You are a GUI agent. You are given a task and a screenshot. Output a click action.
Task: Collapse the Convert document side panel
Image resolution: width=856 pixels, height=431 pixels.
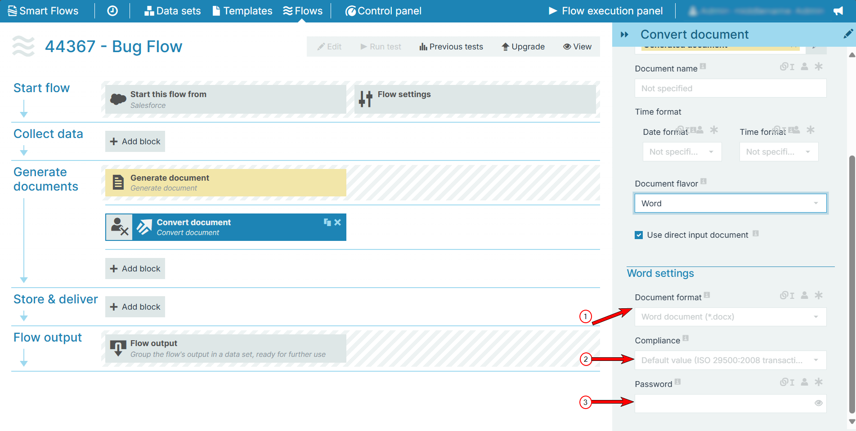[x=624, y=35]
